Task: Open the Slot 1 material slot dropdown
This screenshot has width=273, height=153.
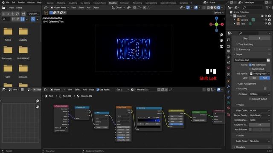Action: (x=122, y=90)
